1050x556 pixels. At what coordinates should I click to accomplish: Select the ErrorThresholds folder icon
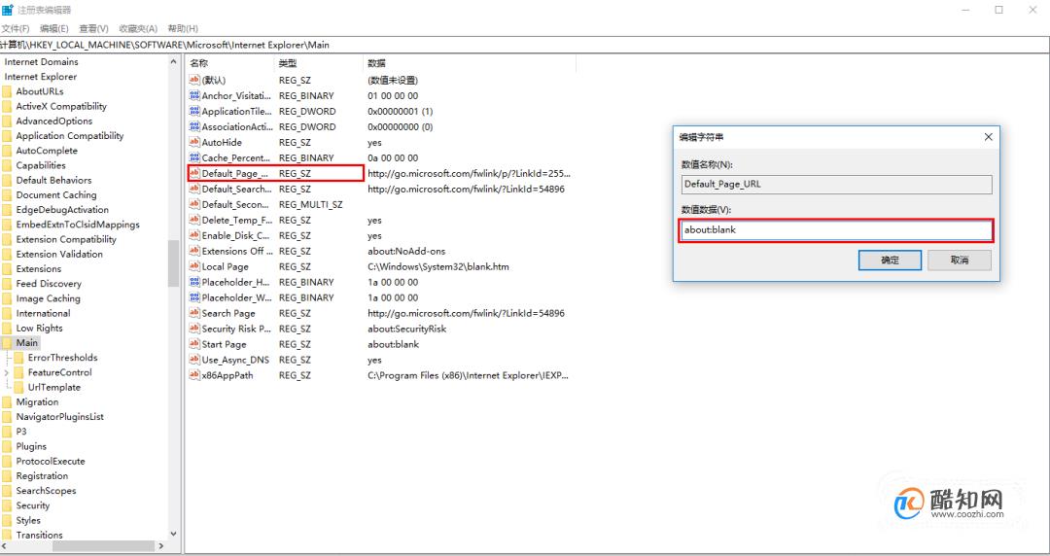point(19,358)
